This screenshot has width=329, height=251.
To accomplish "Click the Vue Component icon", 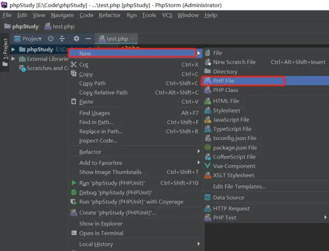I will click(x=207, y=166).
